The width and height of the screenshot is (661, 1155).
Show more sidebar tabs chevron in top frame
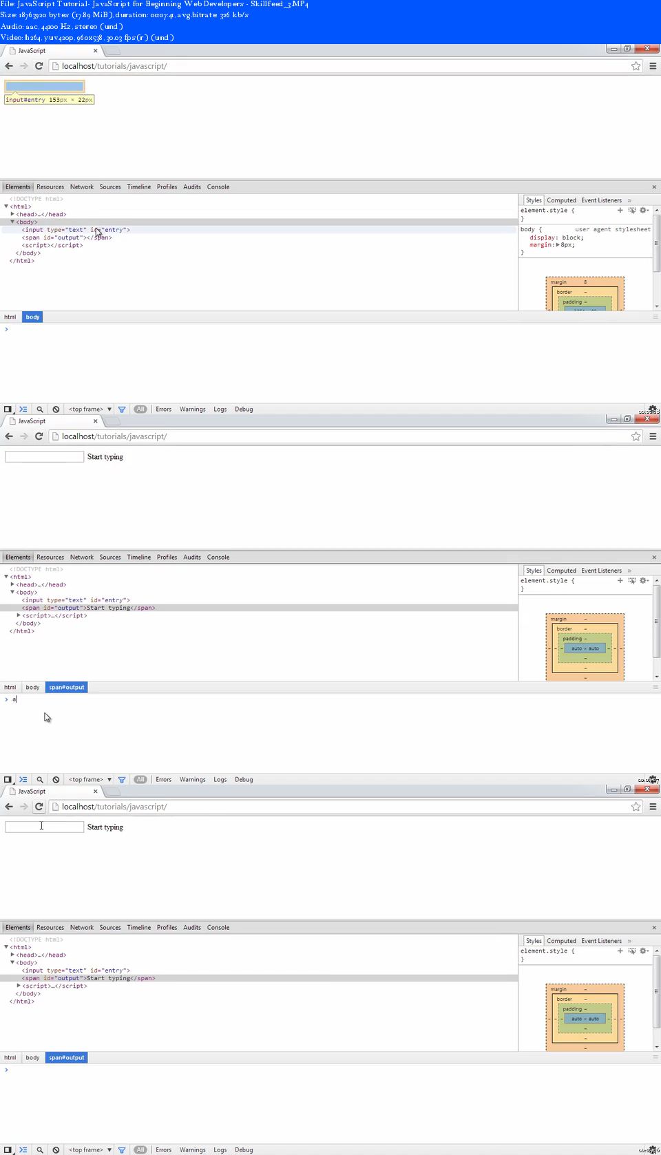point(629,200)
